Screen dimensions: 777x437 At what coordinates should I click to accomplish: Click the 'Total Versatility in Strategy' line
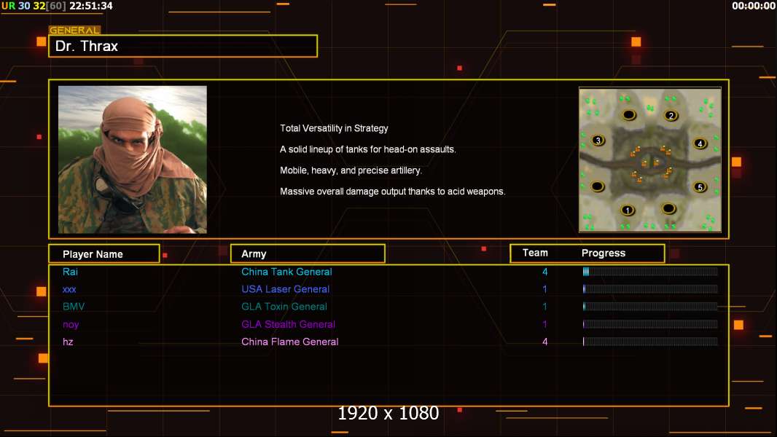(x=334, y=129)
